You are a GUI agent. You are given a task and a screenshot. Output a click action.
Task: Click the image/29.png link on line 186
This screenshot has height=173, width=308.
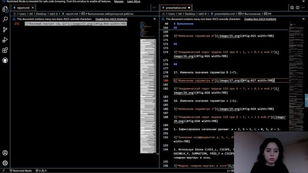(229, 109)
